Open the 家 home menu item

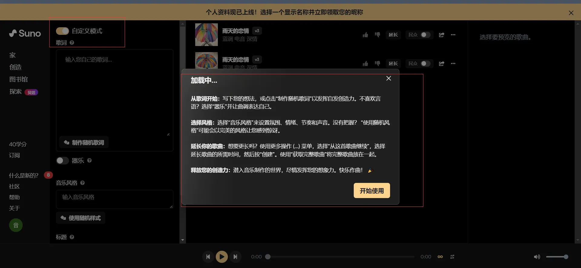[x=12, y=55]
